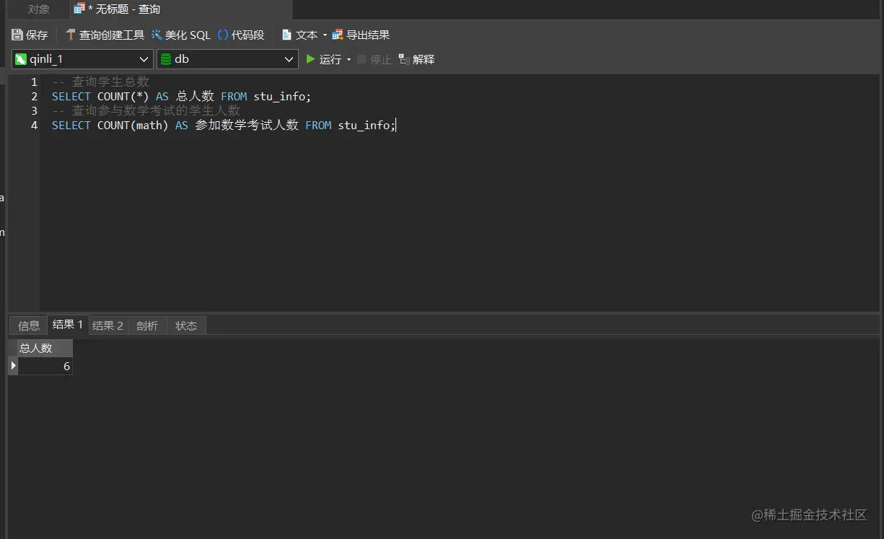This screenshot has width=884, height=539.
Task: Click the Stop (停止) button
Action: [x=374, y=59]
